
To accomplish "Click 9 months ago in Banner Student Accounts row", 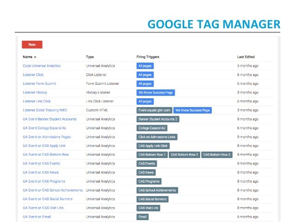I will (x=247, y=119).
